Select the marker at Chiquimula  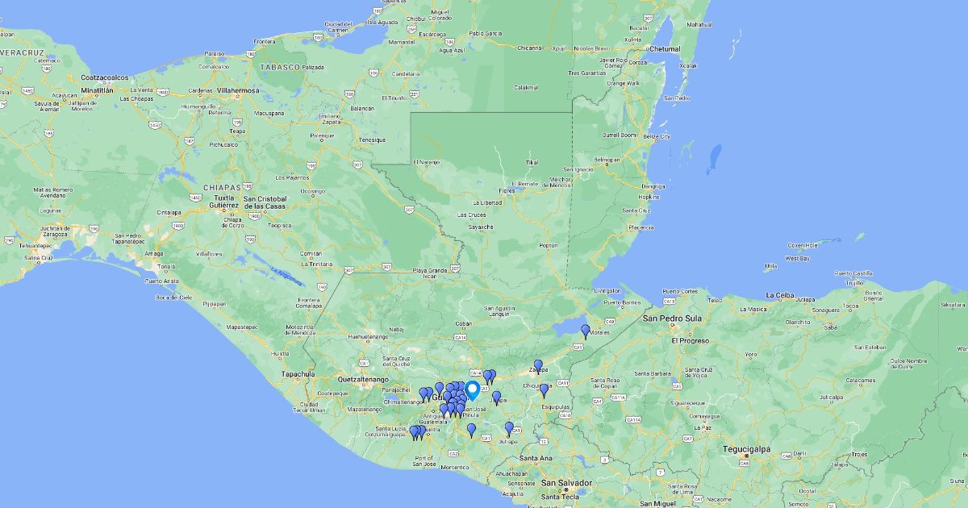[x=544, y=389]
